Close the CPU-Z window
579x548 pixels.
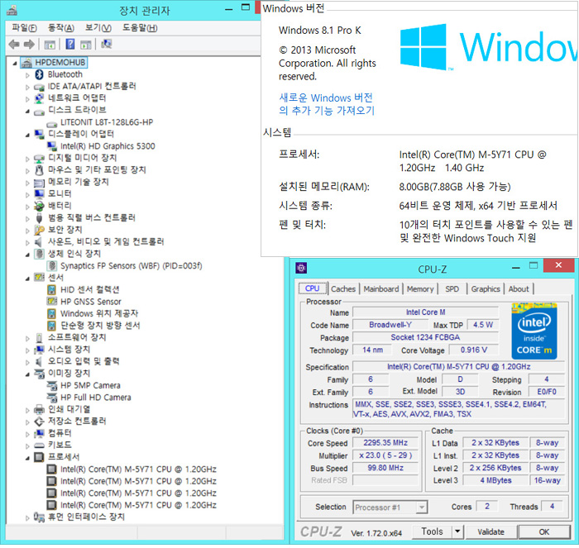point(558,265)
